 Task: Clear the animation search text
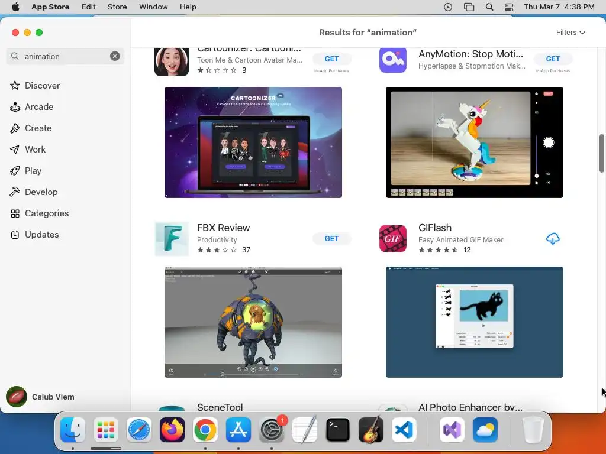(115, 56)
